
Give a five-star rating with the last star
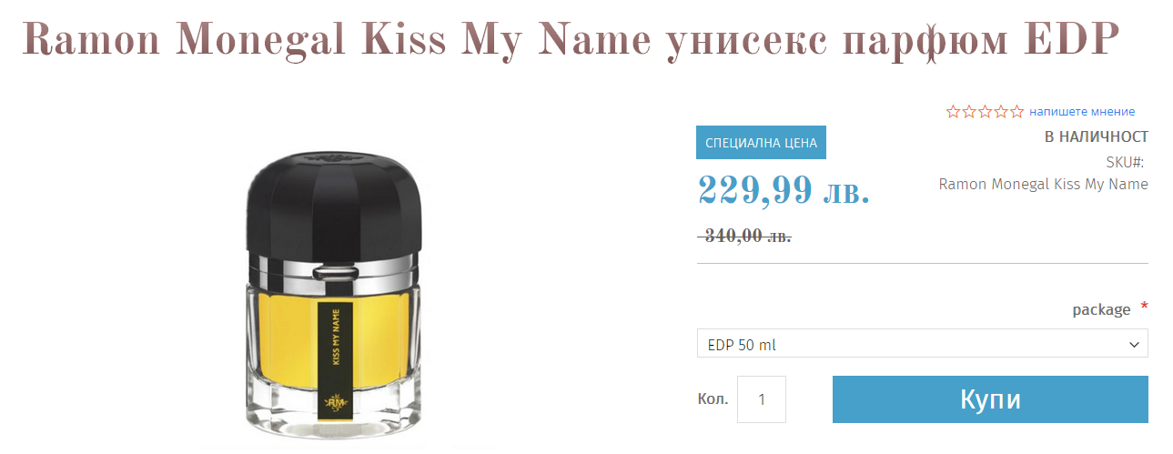(1016, 112)
